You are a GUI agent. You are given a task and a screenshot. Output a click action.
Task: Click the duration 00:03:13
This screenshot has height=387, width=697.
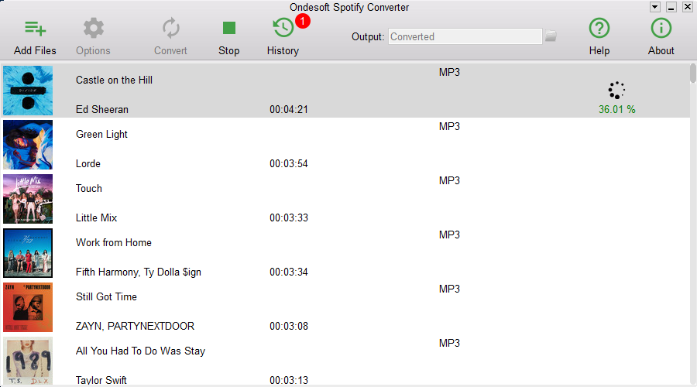[289, 380]
